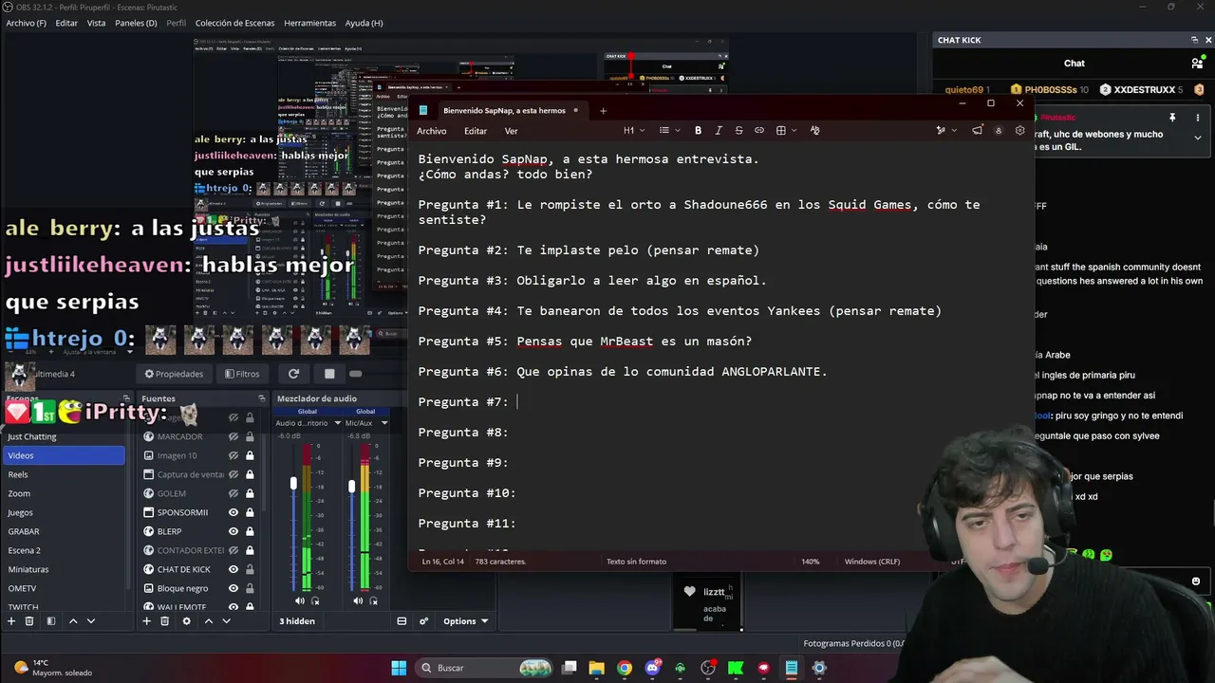
Task: Open Notepad account profile icon
Action: pos(998,130)
